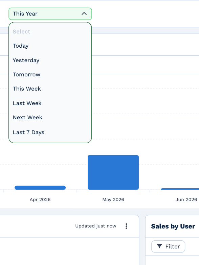This screenshot has width=199, height=265.
Task: Collapse the This Year date range dropdown
Action: [50, 14]
